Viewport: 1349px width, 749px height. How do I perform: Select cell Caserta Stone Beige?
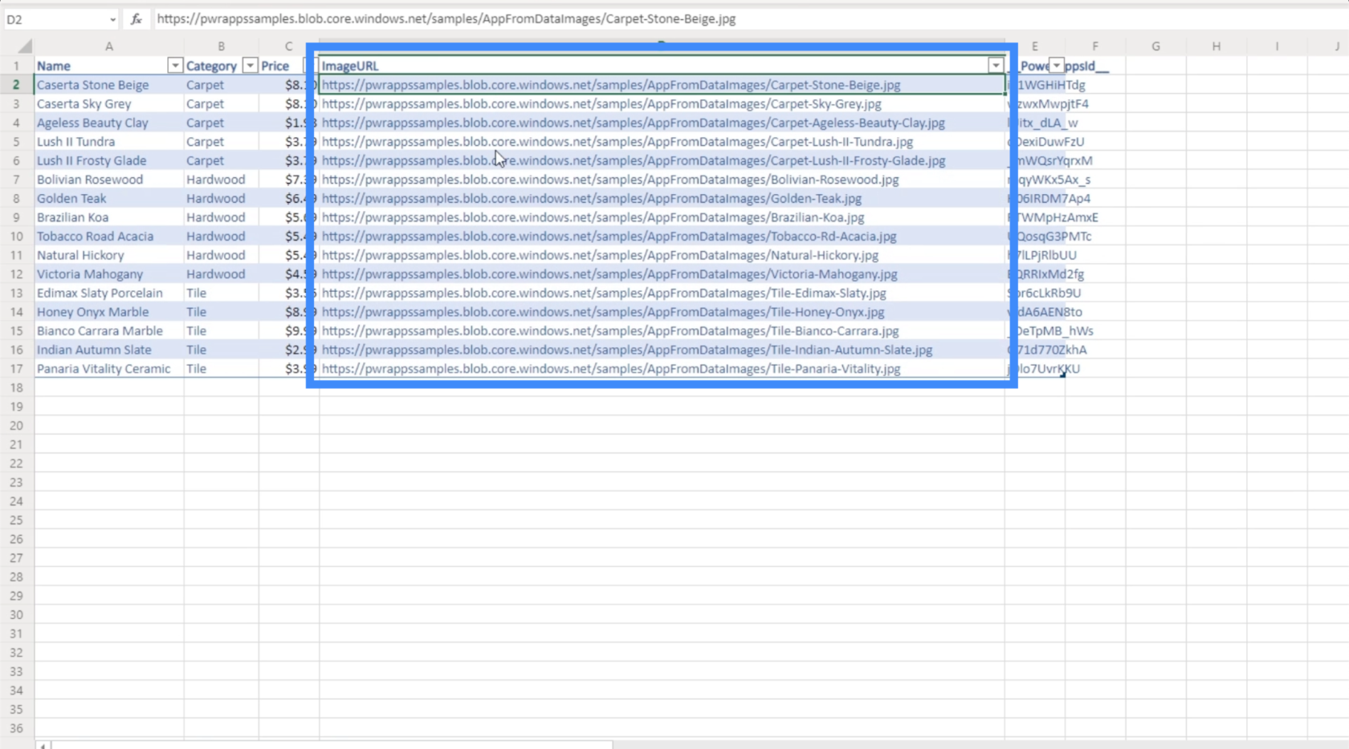109,85
